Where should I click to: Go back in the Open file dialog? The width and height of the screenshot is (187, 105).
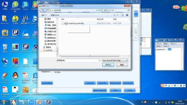(41, 10)
